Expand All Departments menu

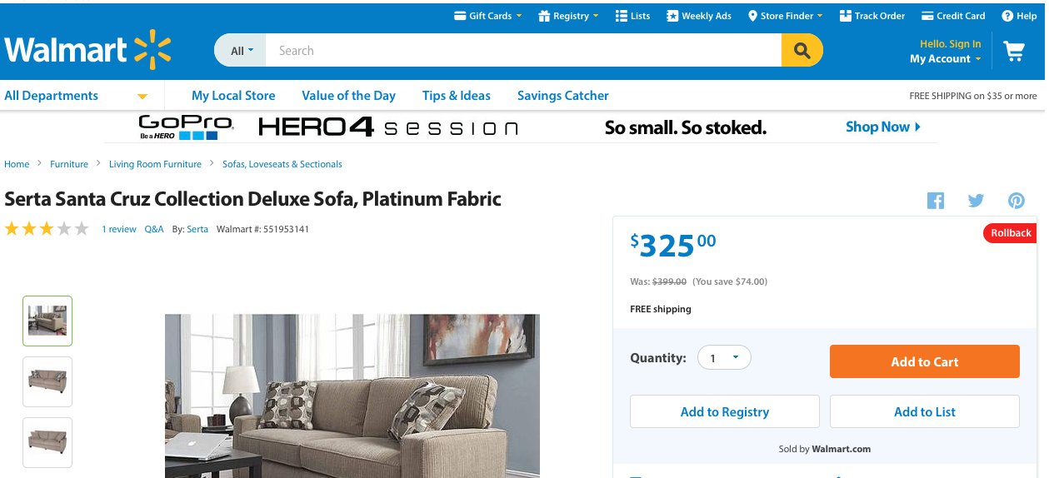pyautogui.click(x=75, y=96)
